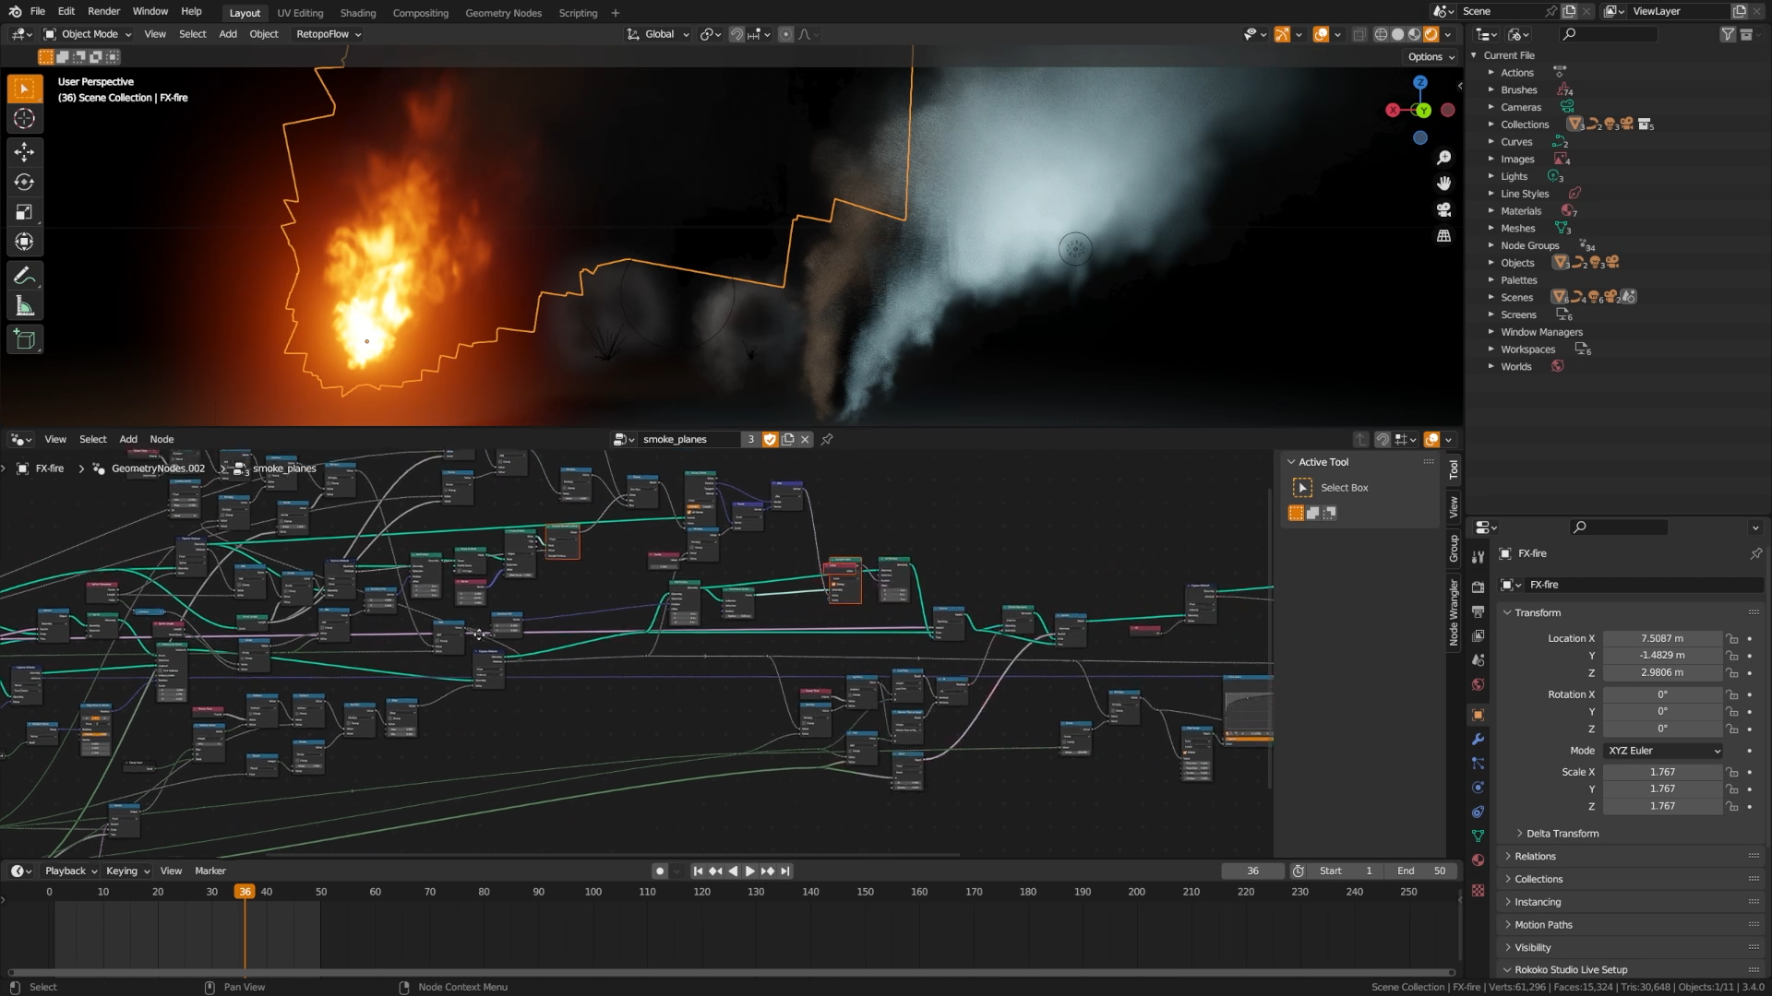
Task: Pick the Measure tool
Action: [24, 304]
